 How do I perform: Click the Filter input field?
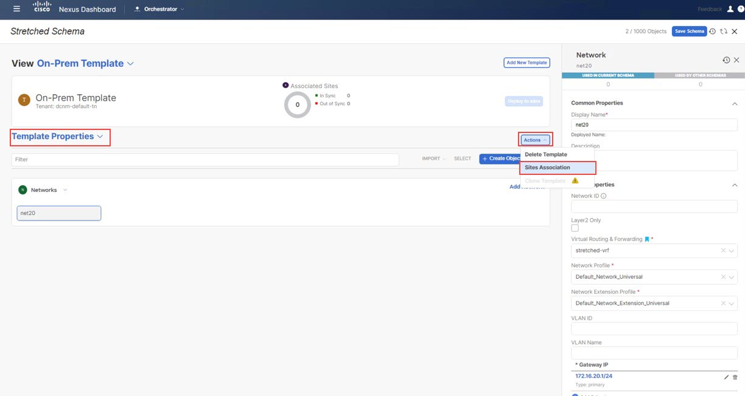point(205,160)
